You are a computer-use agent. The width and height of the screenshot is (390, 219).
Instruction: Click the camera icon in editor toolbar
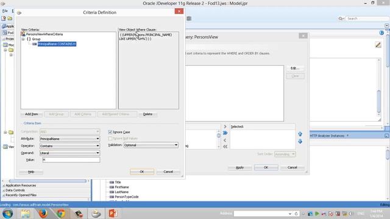(189, 18)
